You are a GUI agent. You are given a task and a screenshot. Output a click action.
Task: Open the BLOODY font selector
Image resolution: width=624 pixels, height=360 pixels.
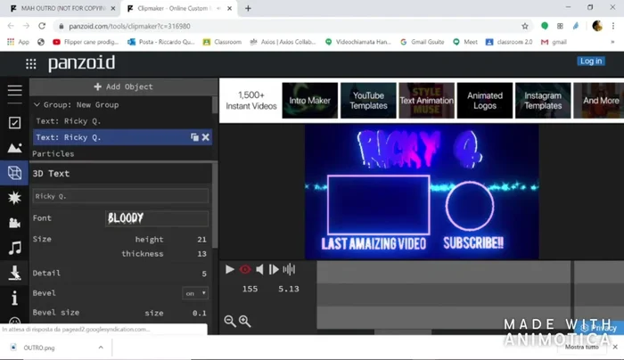pos(156,218)
